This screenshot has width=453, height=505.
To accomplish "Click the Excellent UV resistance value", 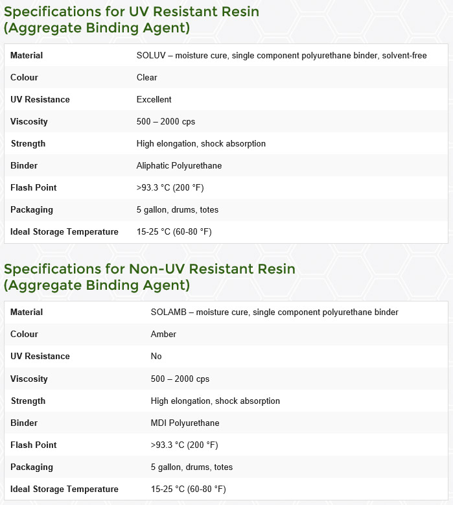I will 154,100.
